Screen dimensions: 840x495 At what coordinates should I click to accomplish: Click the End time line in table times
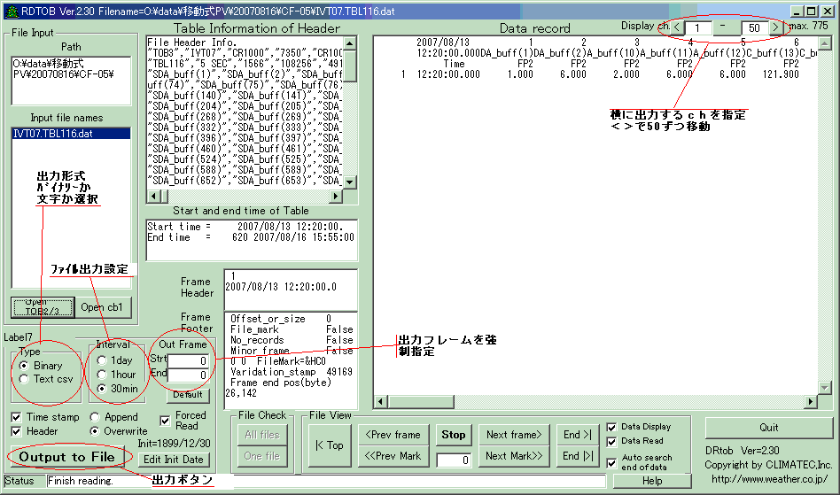tap(251, 237)
